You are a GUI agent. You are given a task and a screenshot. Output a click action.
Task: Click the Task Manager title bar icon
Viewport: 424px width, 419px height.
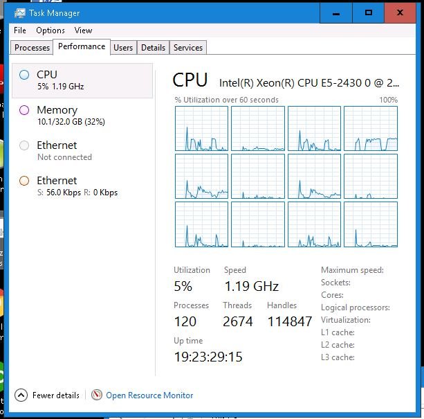coord(20,13)
